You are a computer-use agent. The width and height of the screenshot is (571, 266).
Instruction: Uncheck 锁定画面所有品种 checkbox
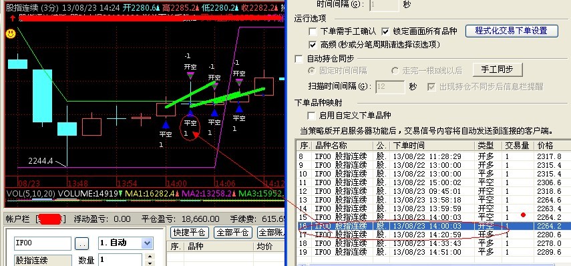tap(385, 31)
